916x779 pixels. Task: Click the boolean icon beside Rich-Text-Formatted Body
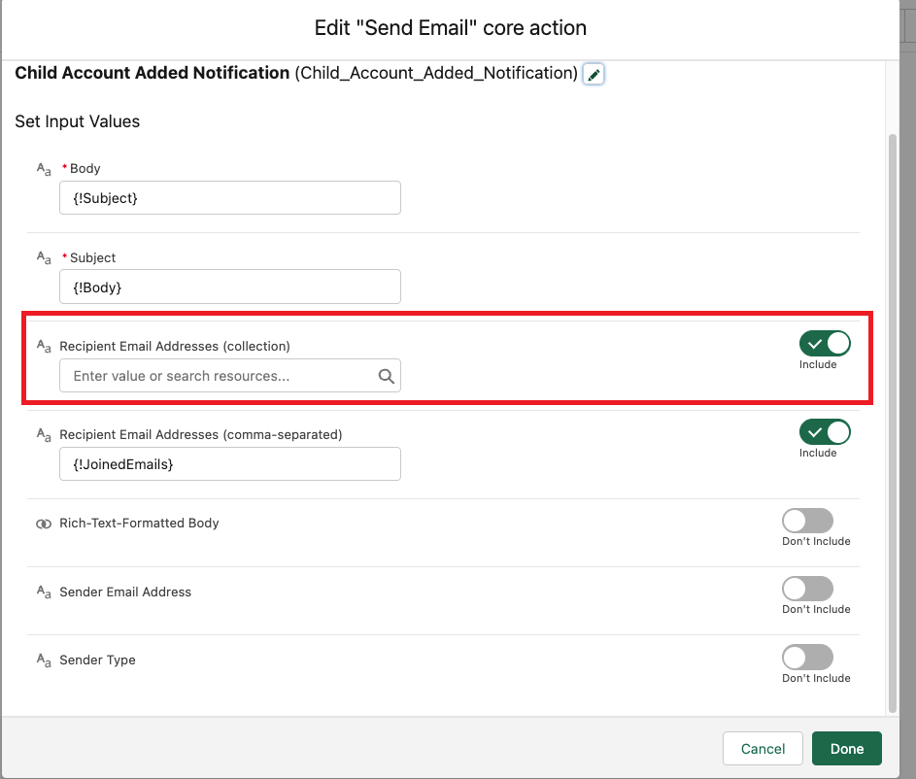coord(43,523)
